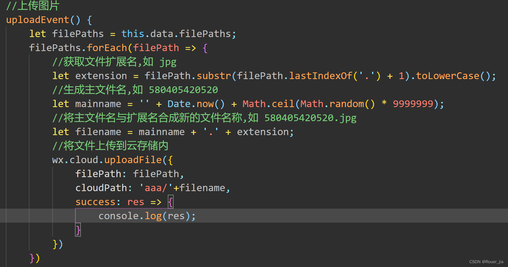
Task: Click the comment '//将文件上传到云存储内'
Action: (110, 146)
